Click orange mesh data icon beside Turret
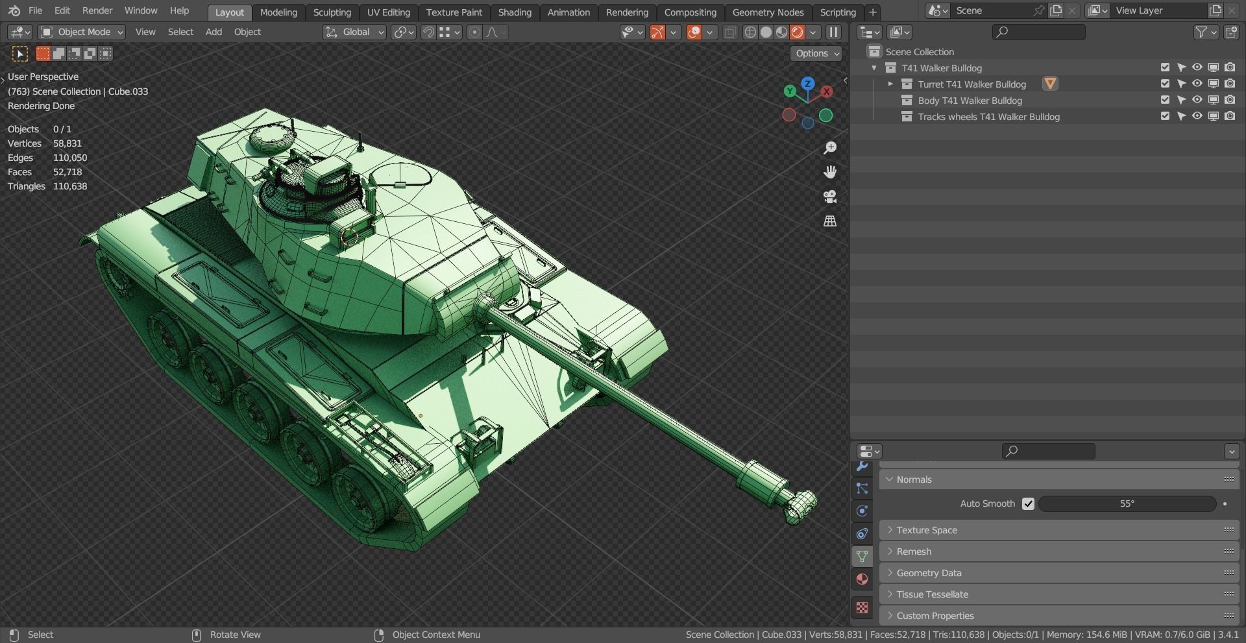The height and width of the screenshot is (643, 1246). coord(1050,84)
